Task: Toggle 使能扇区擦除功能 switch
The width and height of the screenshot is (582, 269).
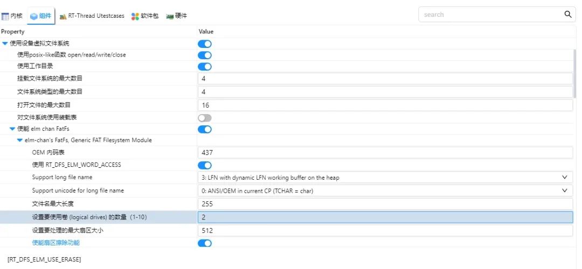Action: tap(205, 243)
